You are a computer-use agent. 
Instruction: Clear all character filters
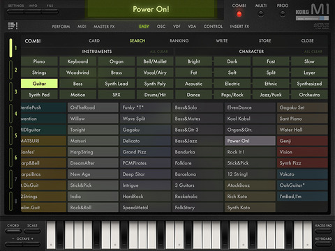(313, 52)
